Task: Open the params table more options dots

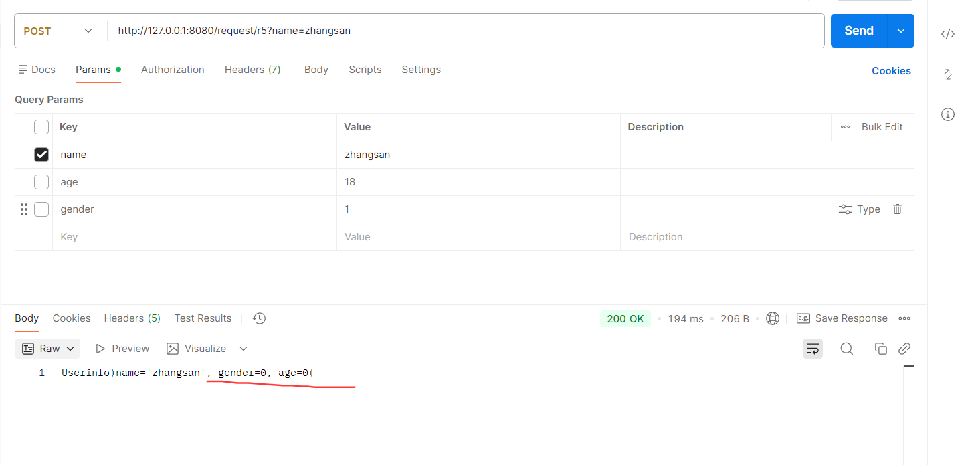Action: tap(845, 127)
